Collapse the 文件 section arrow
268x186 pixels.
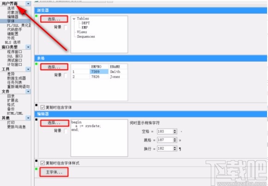click(x=28, y=91)
